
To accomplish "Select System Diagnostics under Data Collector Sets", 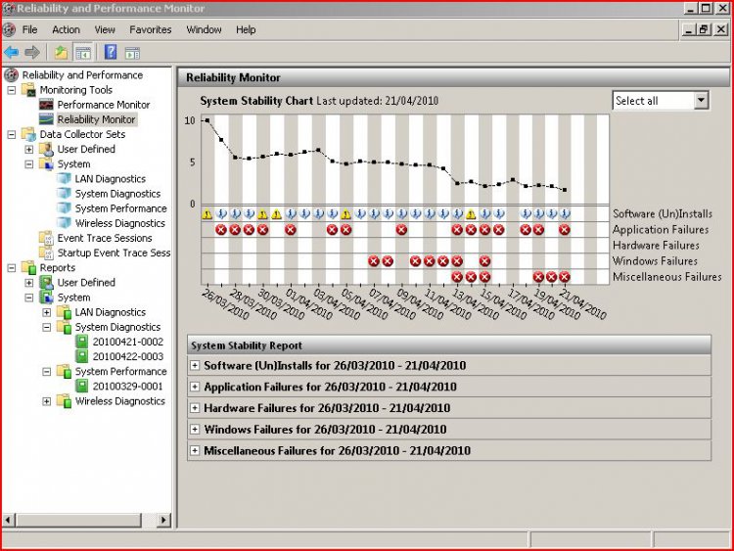I will coord(117,194).
